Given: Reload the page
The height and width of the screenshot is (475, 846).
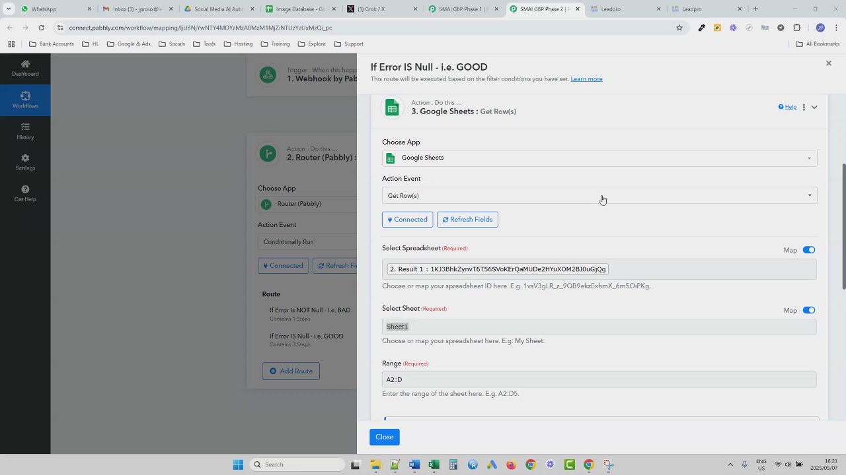Looking at the screenshot, I should coord(41,28).
